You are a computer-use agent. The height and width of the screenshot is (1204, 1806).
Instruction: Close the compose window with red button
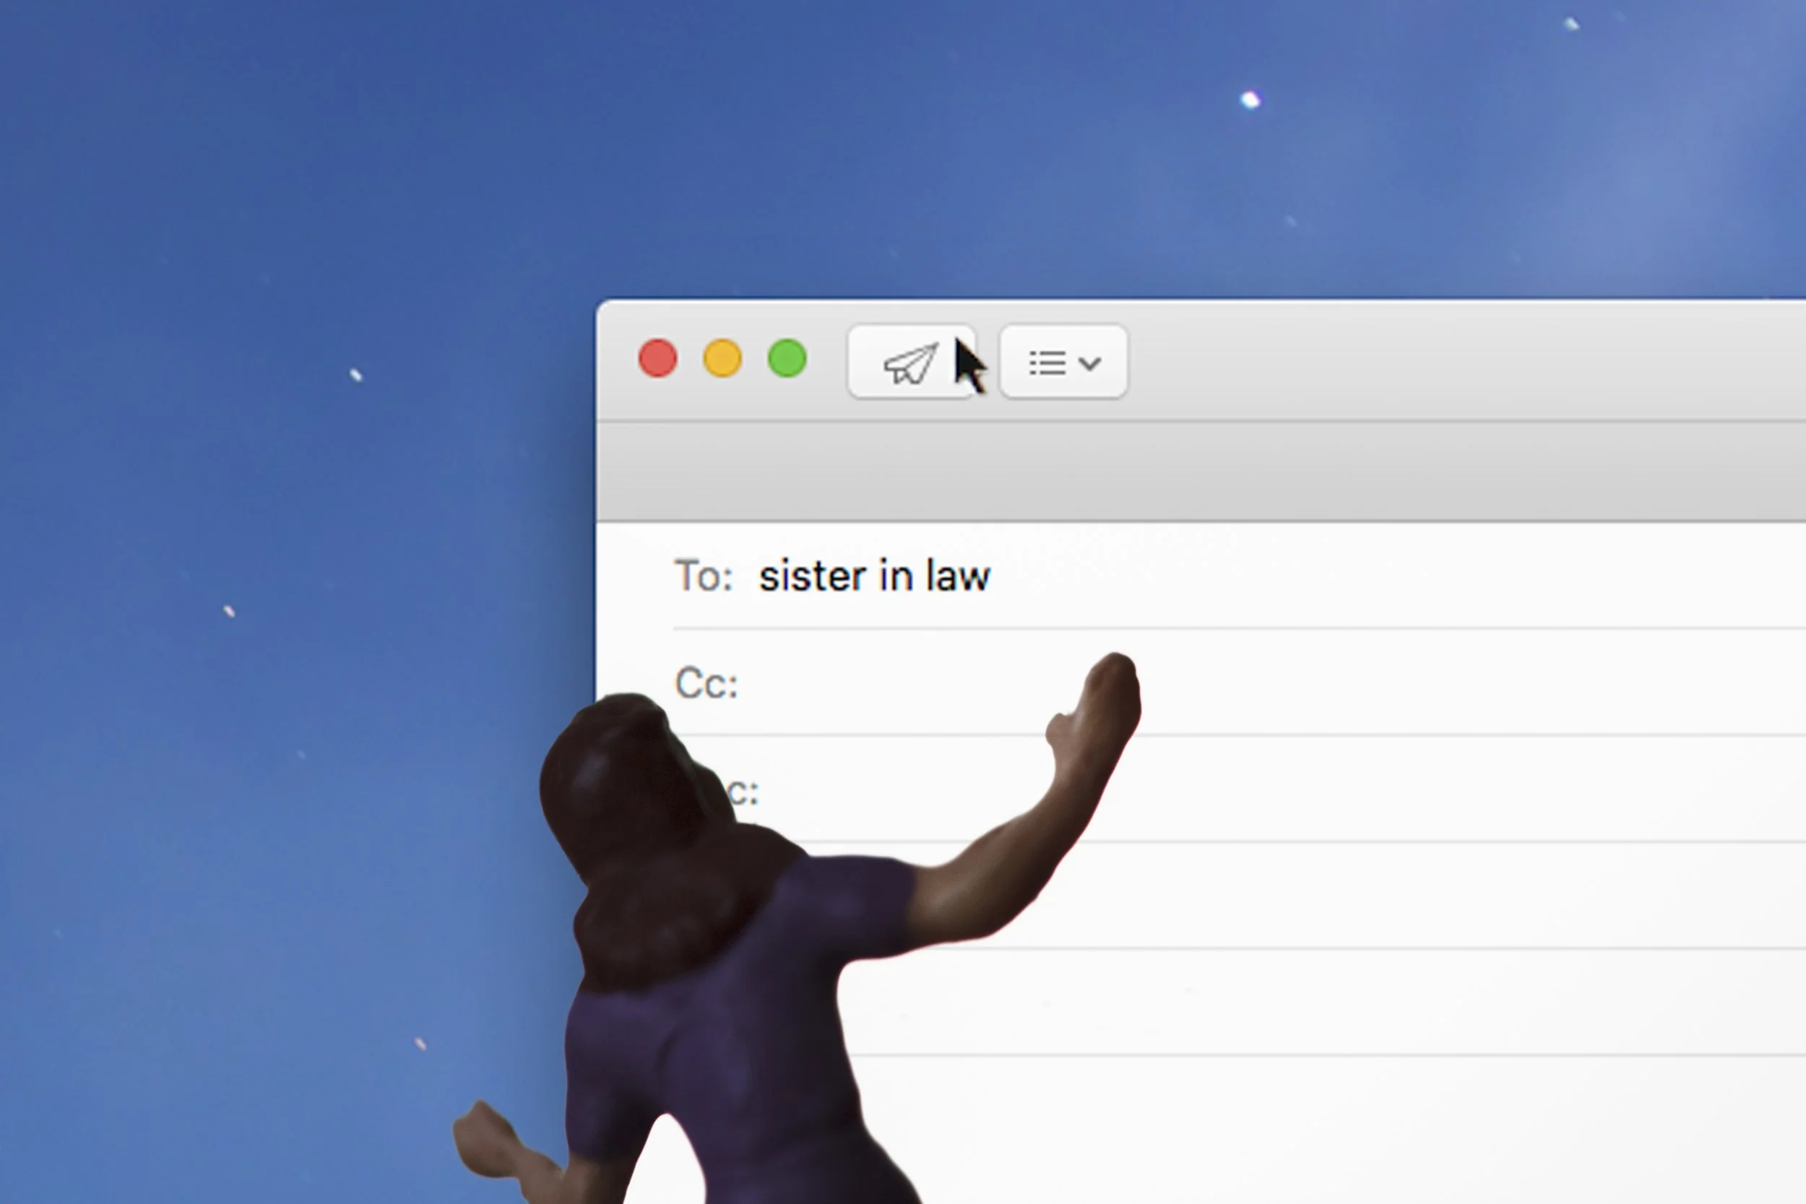pos(658,358)
